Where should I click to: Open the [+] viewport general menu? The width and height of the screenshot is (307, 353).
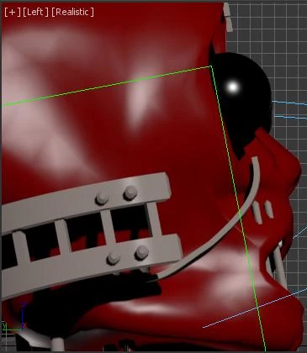(13, 12)
